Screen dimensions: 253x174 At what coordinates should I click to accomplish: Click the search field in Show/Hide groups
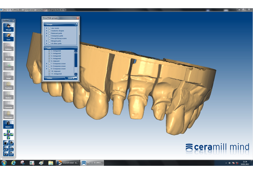[60, 21]
